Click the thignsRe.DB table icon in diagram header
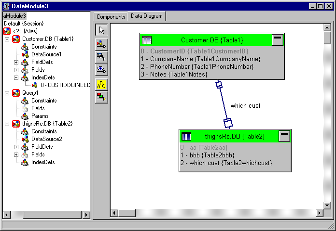Viewport: 336px width, 231px height. coord(186,136)
